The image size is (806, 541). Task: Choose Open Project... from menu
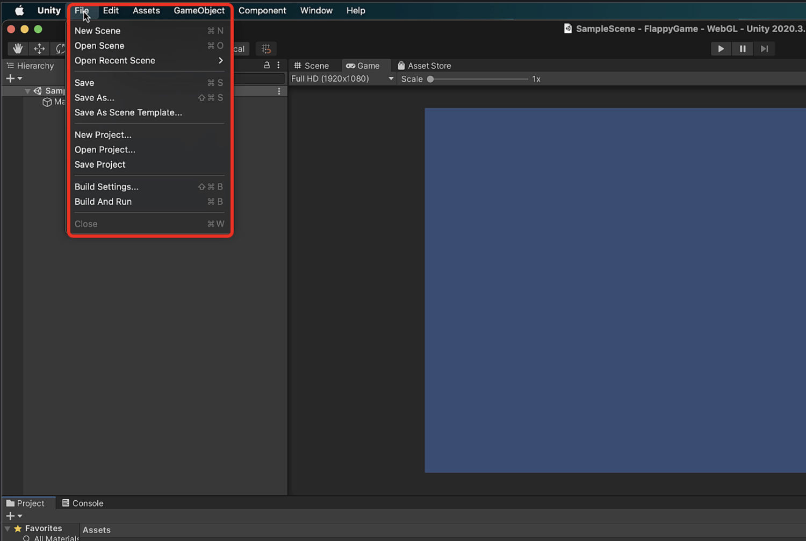(x=149, y=150)
